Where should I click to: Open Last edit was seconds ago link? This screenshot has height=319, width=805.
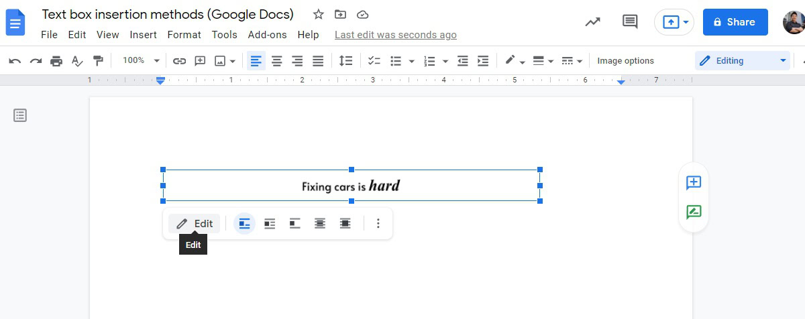395,35
